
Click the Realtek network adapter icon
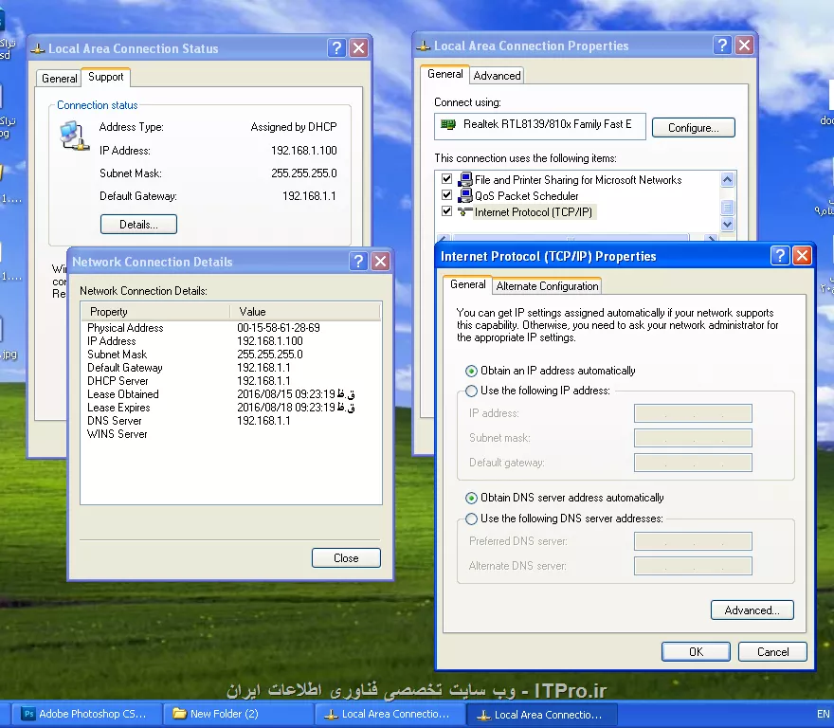448,124
